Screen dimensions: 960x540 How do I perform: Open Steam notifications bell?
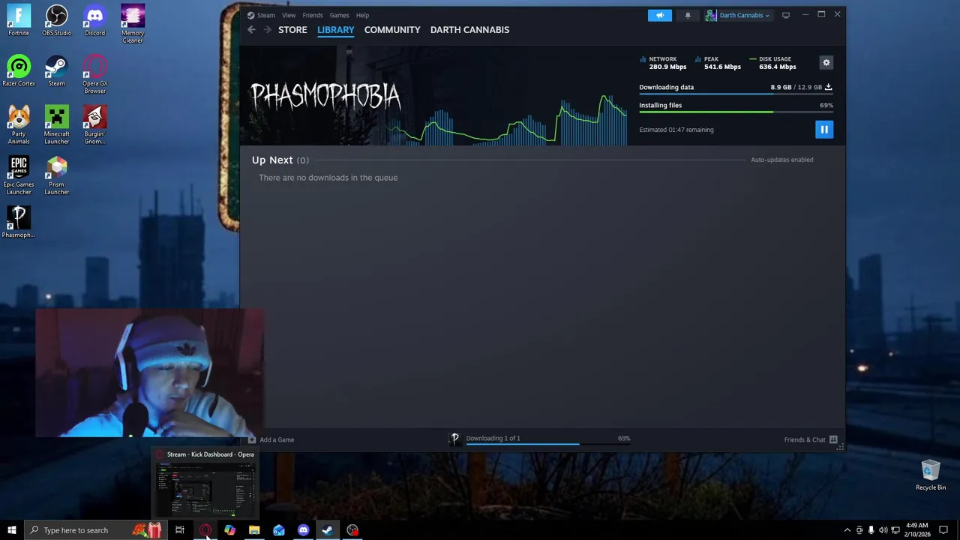click(x=688, y=15)
